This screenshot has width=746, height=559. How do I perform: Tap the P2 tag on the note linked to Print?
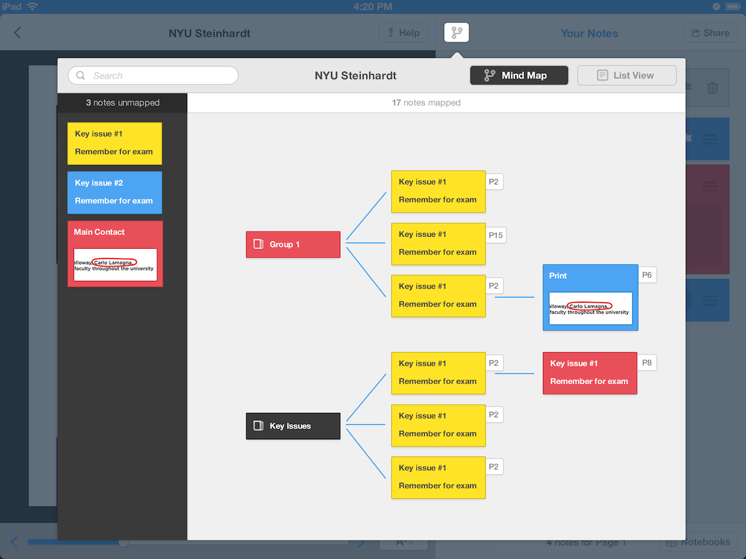pos(494,286)
